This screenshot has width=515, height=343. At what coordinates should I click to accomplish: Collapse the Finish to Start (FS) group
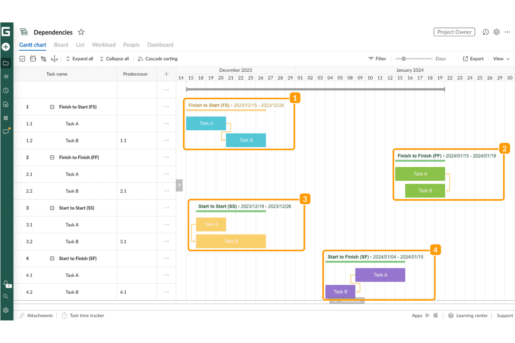coord(52,107)
